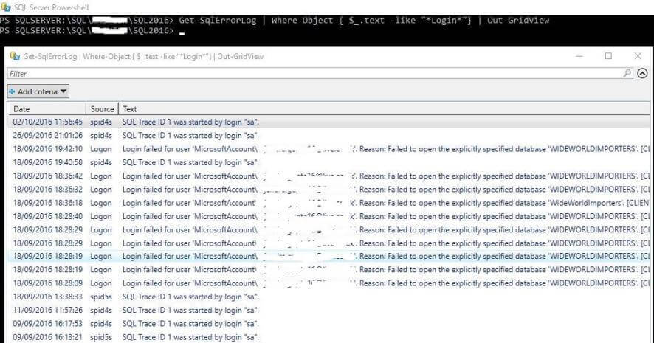654x343 pixels.
Task: Sort by the Text column header
Action: (x=384, y=108)
